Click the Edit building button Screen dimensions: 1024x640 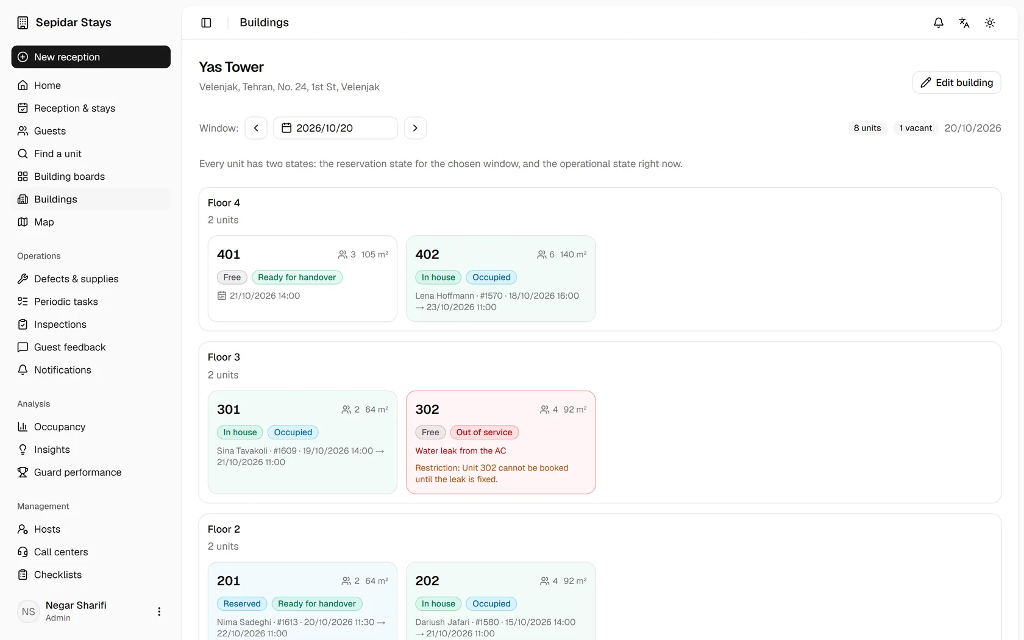(956, 82)
